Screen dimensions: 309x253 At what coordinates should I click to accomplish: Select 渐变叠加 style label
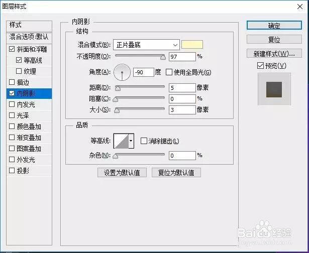pos(29,138)
